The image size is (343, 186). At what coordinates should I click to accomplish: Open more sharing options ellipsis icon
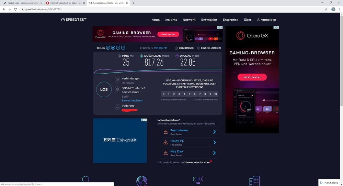click(123, 48)
